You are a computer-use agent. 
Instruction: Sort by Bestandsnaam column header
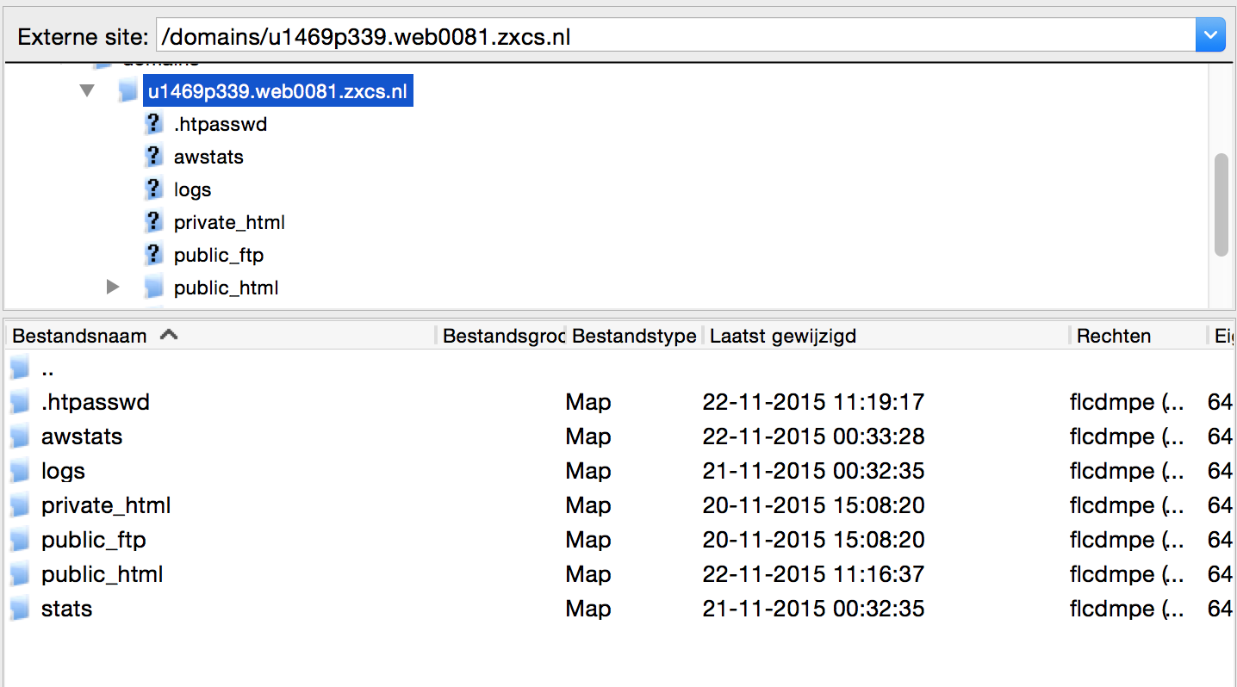coord(80,336)
